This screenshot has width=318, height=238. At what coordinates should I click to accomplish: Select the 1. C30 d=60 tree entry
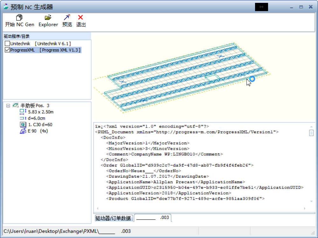coord(40,124)
